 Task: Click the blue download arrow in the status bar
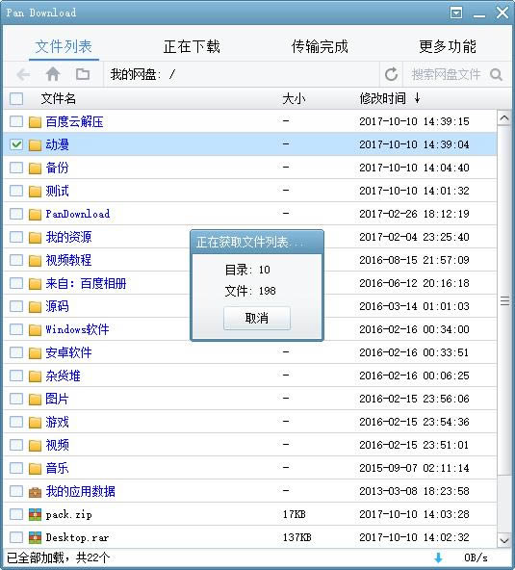pyautogui.click(x=439, y=557)
